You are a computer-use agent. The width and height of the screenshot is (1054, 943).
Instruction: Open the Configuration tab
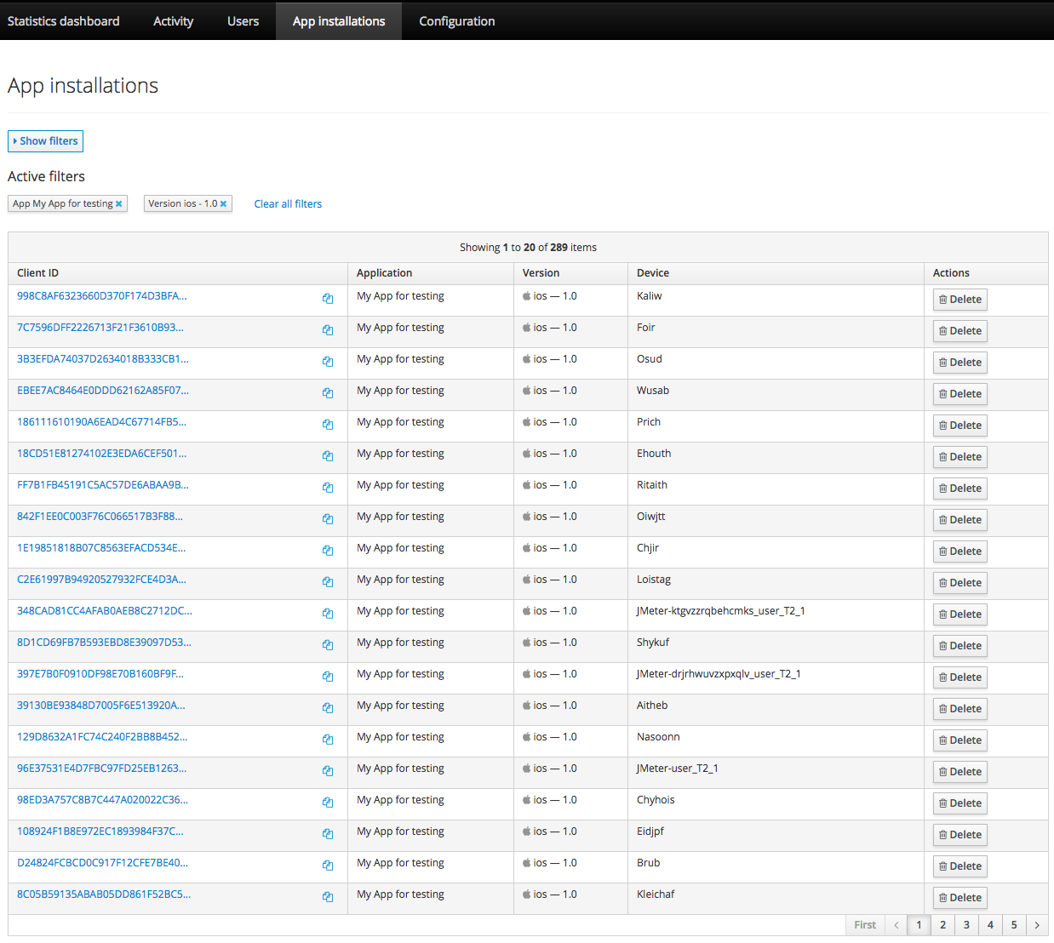point(456,20)
